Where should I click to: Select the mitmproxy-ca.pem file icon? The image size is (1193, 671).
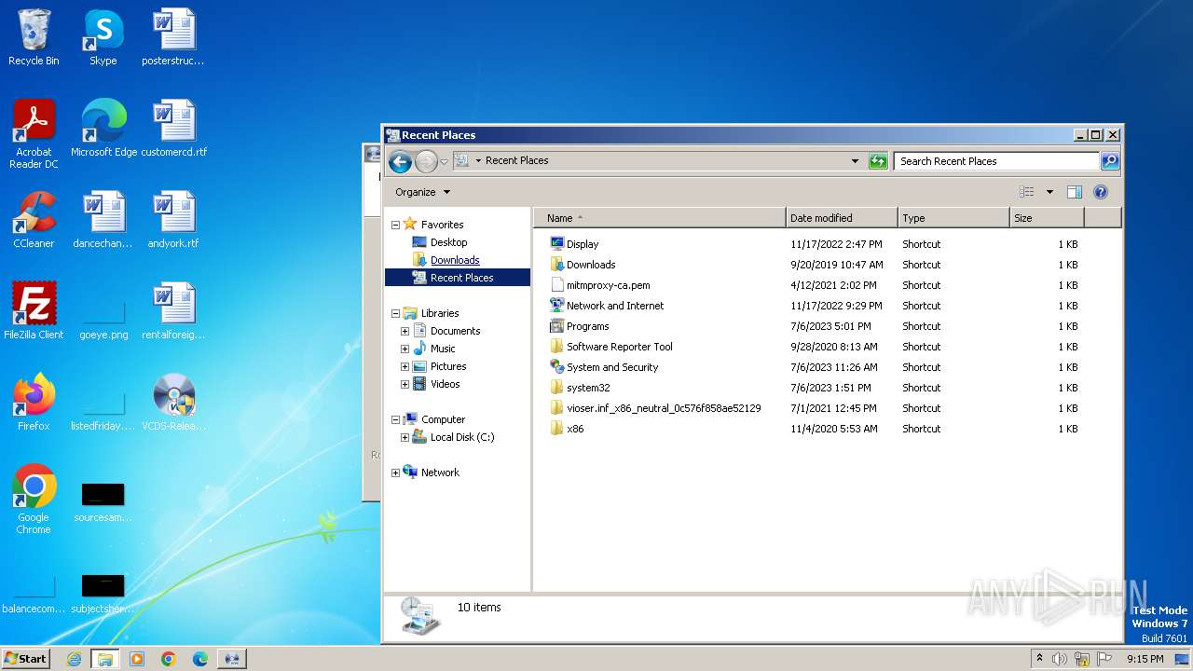point(557,285)
